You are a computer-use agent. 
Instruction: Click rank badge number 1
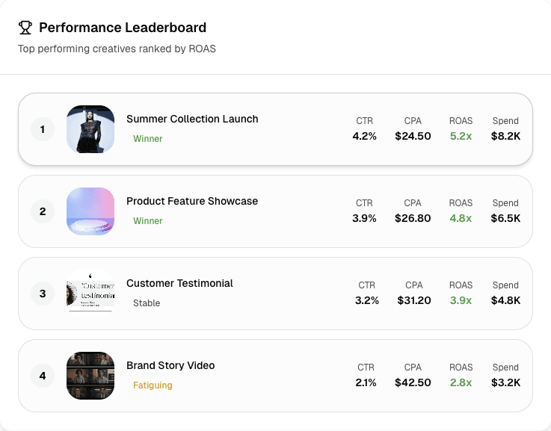click(x=43, y=129)
